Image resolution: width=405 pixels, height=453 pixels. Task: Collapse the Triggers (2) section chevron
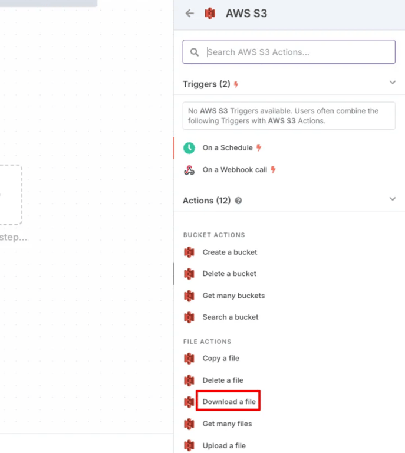(392, 83)
